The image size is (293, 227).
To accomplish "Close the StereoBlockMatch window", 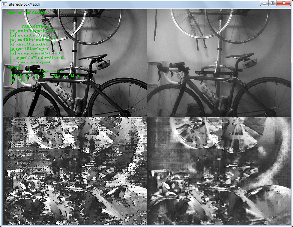I will pyautogui.click(x=284, y=3).
